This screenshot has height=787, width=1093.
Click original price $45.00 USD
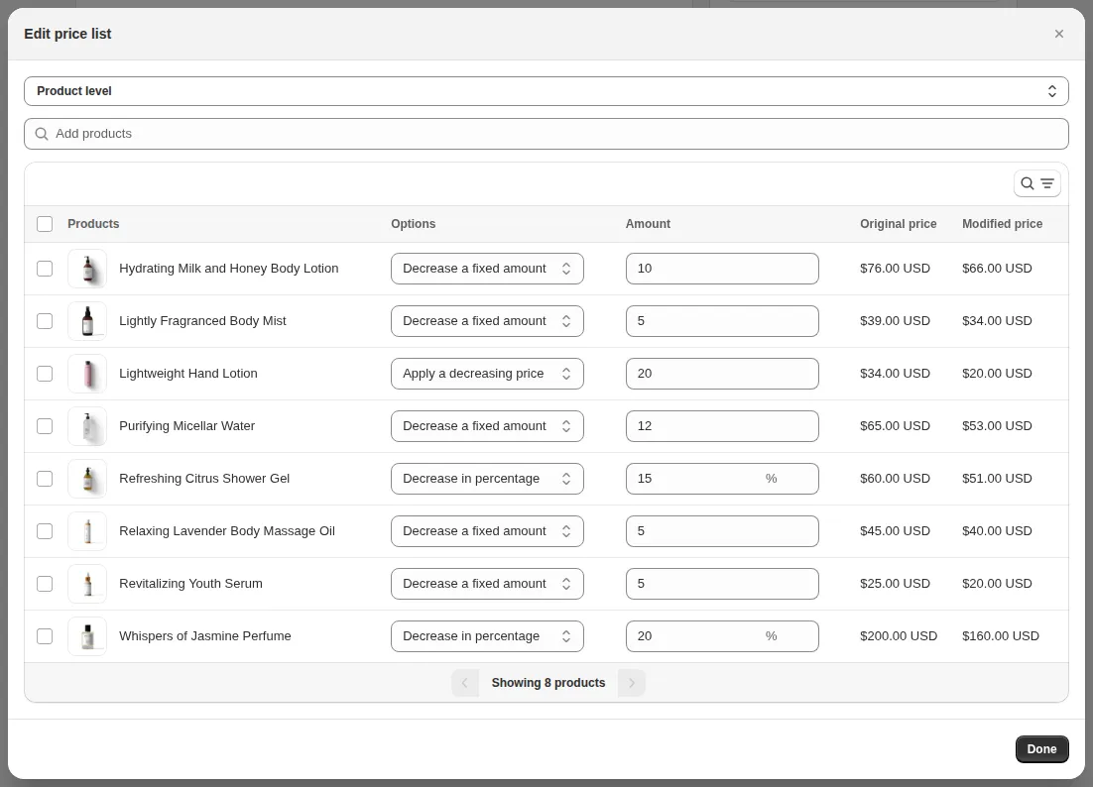tap(895, 531)
